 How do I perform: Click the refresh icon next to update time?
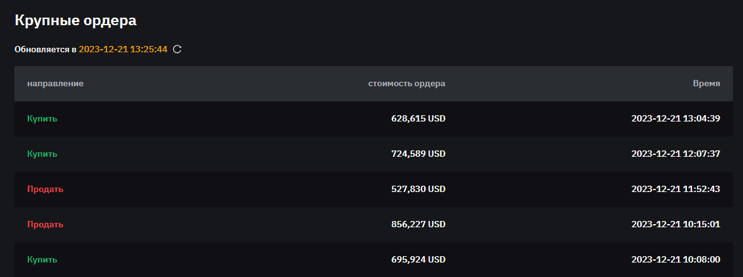point(177,49)
